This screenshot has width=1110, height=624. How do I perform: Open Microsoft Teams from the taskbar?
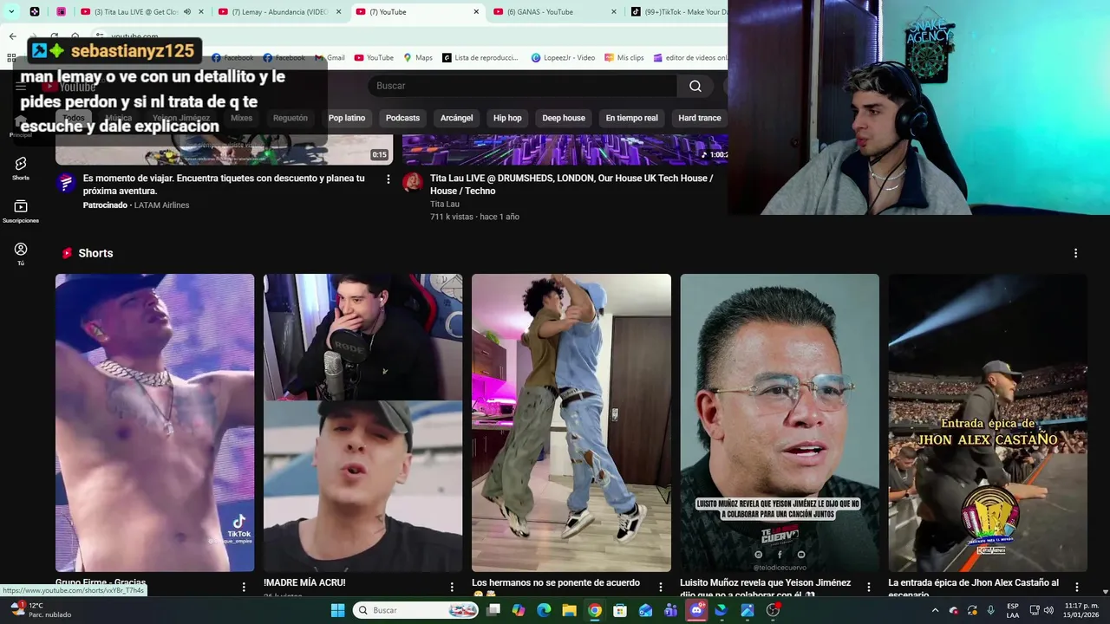tap(670, 610)
